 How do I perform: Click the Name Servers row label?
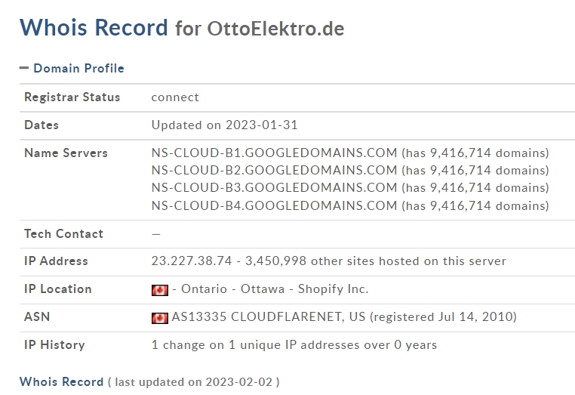pyautogui.click(x=66, y=153)
